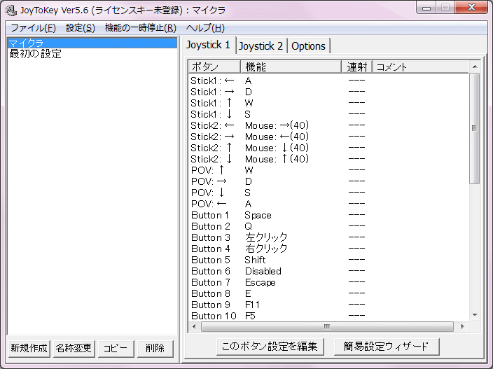
Task: Select the Button 9 row
Action: click(x=328, y=305)
